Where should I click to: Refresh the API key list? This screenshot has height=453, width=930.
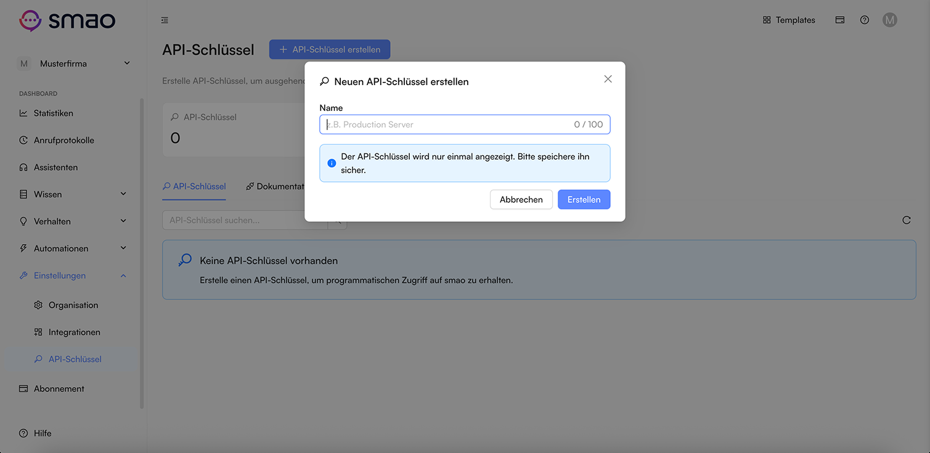coord(907,220)
